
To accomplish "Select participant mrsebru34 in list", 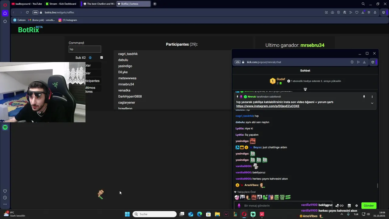I will [126, 84].
